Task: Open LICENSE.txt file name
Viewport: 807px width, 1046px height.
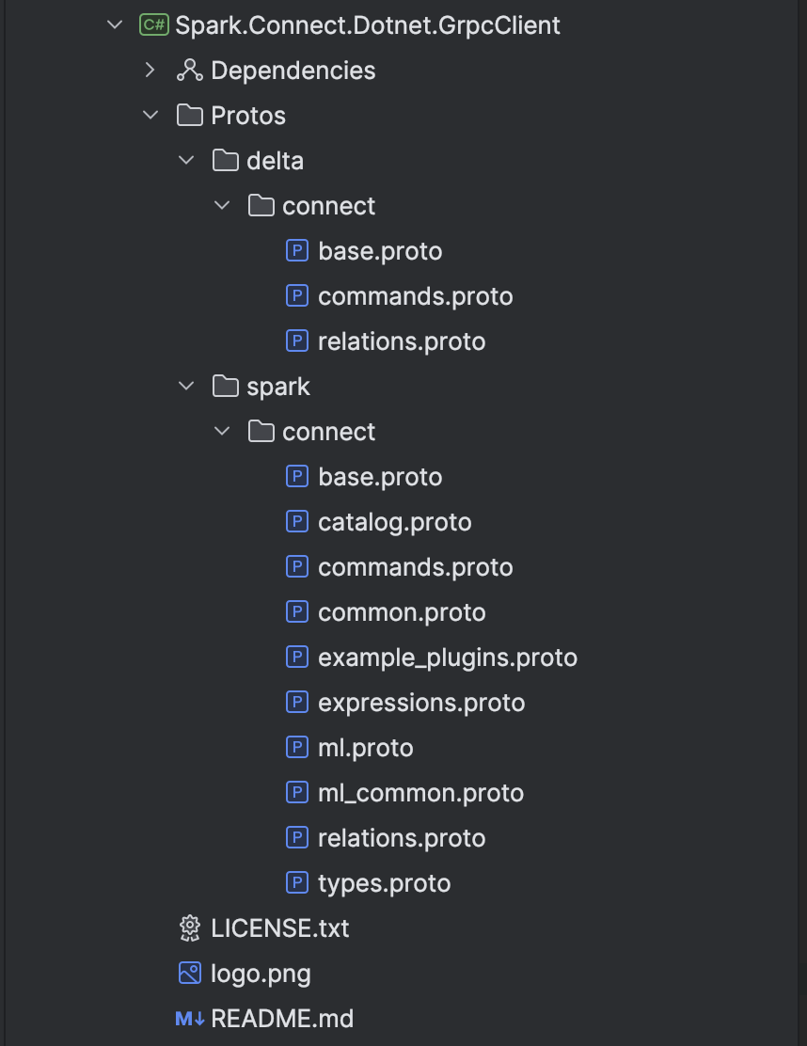Action: (x=280, y=928)
